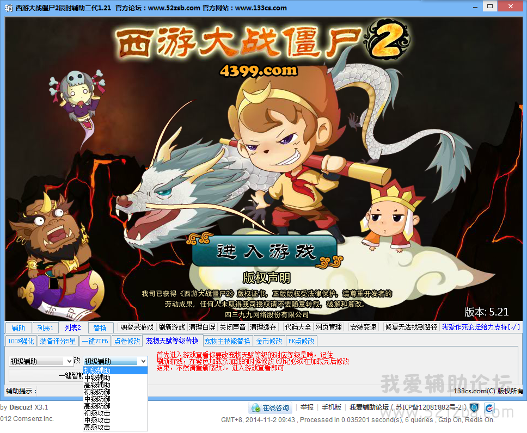Click the Discuz! footer link
The image size is (527, 433).
pyautogui.click(x=21, y=407)
